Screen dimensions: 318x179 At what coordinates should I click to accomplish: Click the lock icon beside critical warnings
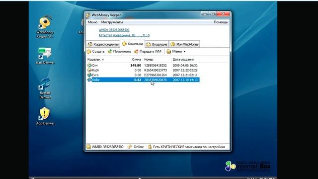click(150, 147)
